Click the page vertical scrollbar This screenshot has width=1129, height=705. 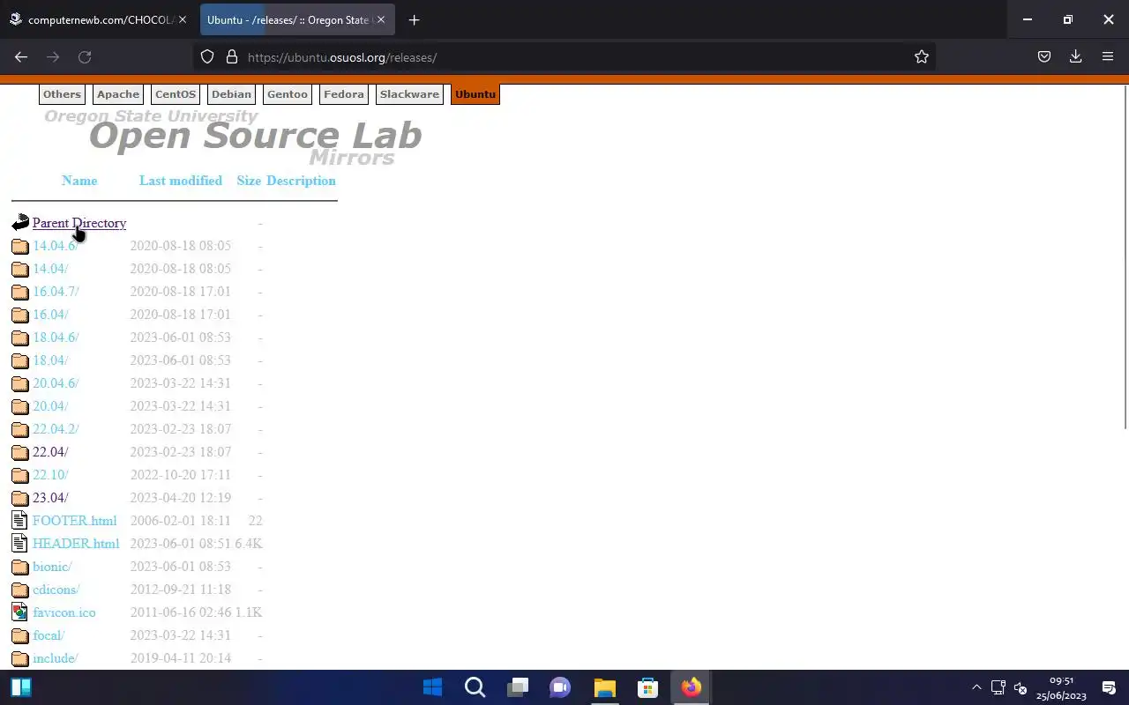pos(1125,256)
